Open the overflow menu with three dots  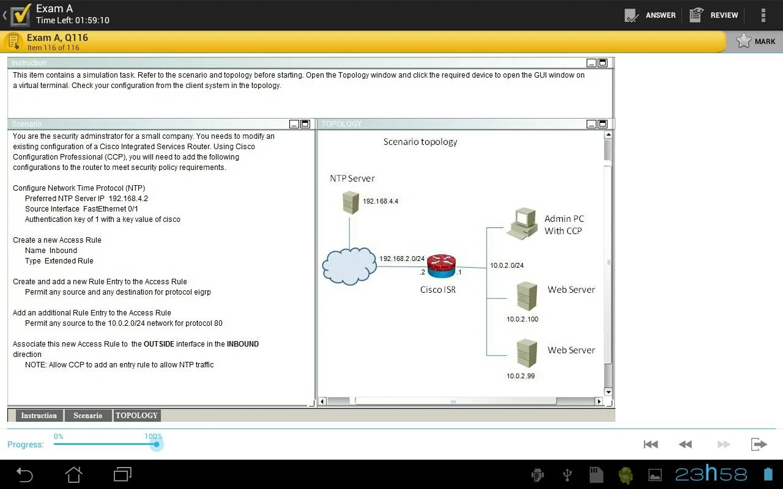coord(763,15)
